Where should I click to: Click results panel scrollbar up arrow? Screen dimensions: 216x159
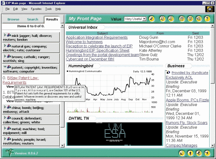click(62, 26)
